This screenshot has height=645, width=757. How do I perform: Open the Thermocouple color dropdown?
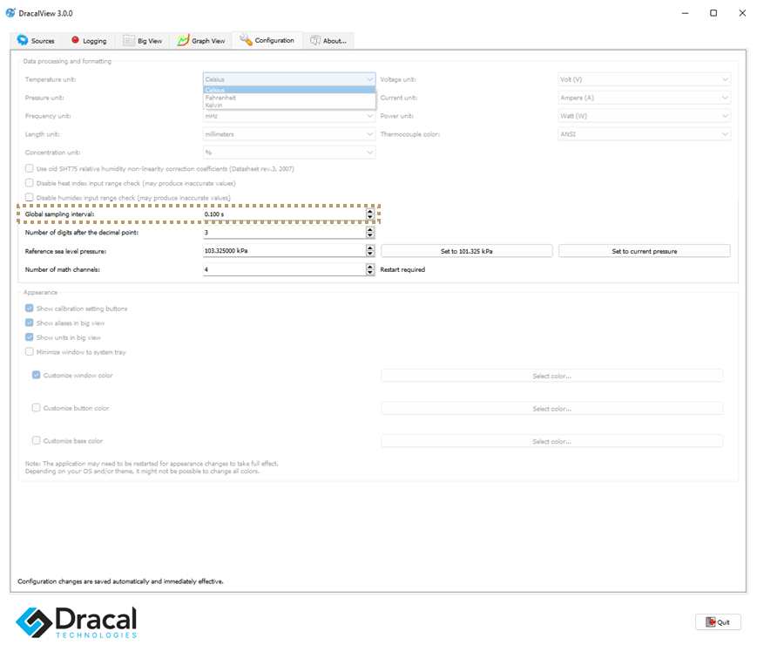click(x=644, y=134)
